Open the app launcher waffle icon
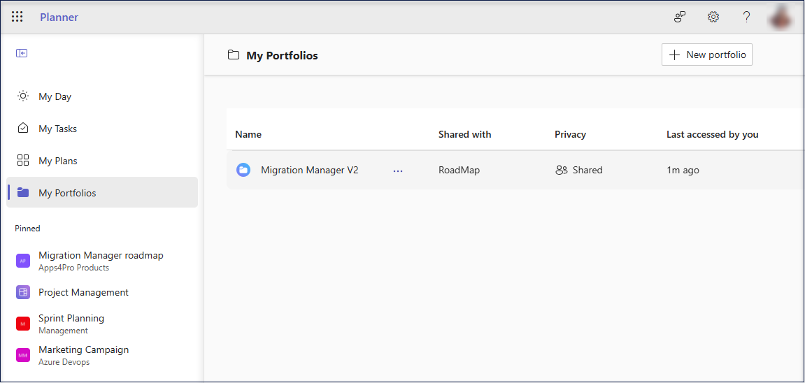Image resolution: width=805 pixels, height=383 pixels. coord(17,17)
